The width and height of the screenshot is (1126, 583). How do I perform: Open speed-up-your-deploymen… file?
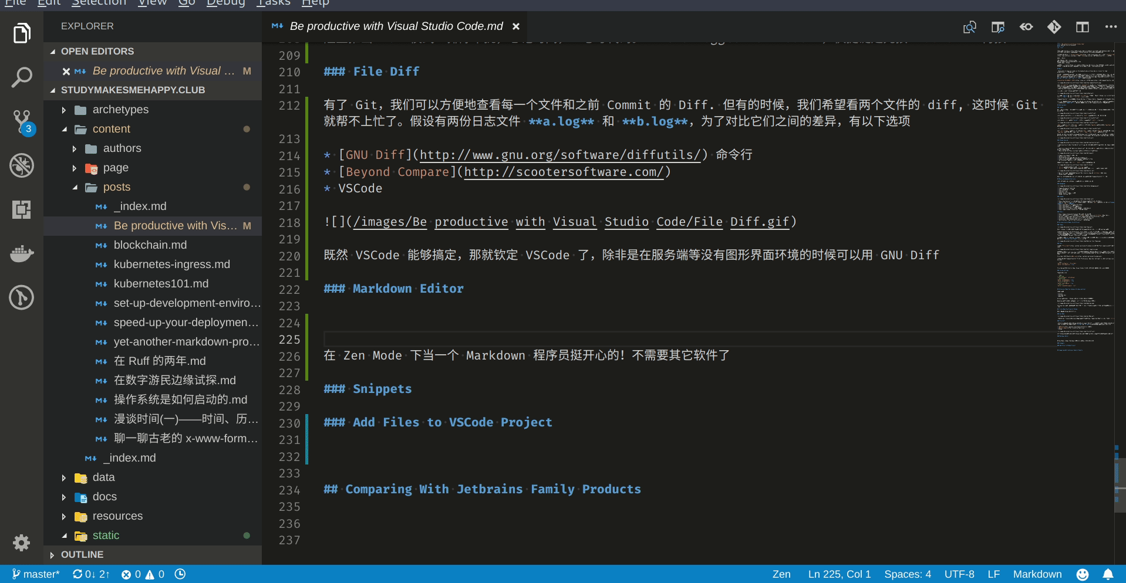click(153, 323)
